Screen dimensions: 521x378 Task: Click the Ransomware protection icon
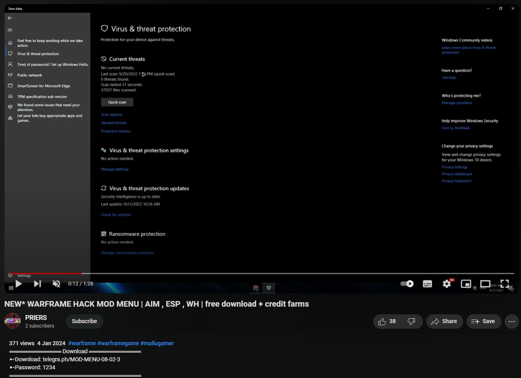[104, 234]
